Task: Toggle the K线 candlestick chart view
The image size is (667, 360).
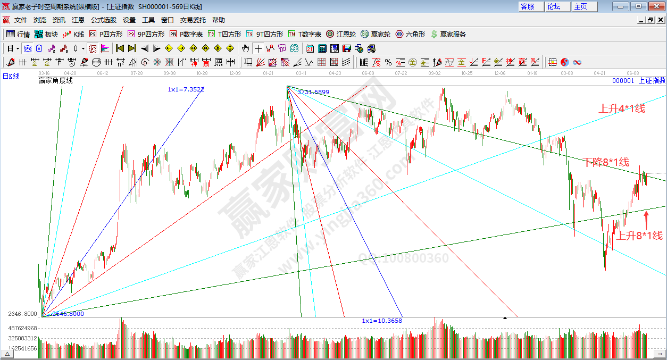Action: pyautogui.click(x=73, y=34)
